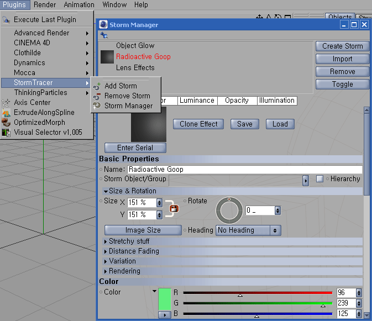Click the Clone Effect button
The image size is (372, 321).
click(x=198, y=124)
